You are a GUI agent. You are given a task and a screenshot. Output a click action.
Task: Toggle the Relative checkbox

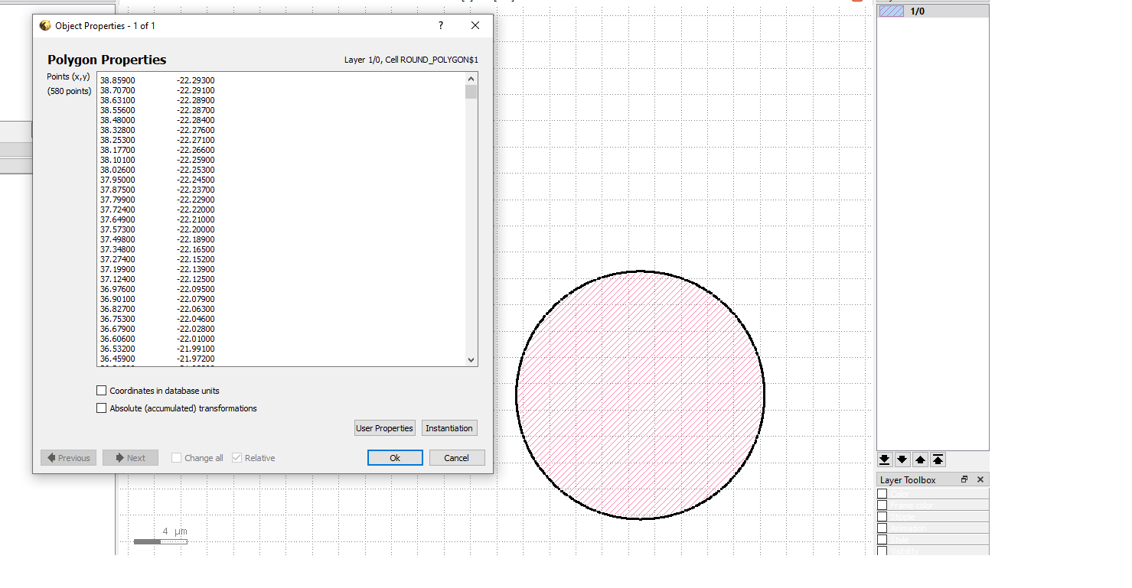click(237, 457)
